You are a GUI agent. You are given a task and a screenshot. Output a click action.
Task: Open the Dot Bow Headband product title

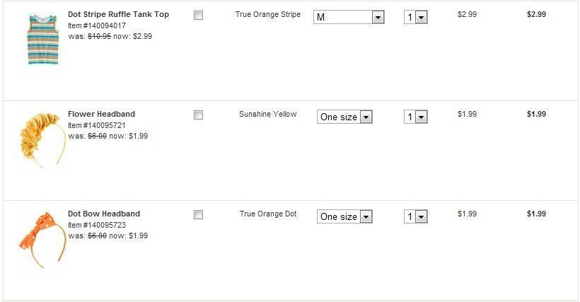pos(104,214)
